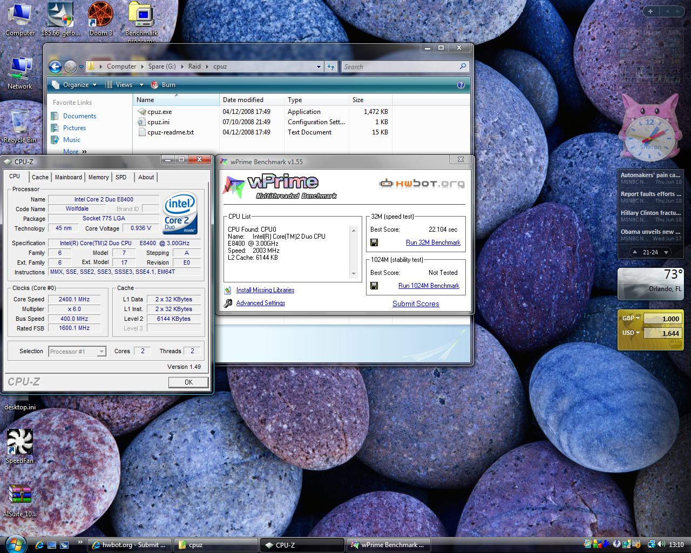
Task: Sort files by the Date modified column header
Action: point(252,100)
